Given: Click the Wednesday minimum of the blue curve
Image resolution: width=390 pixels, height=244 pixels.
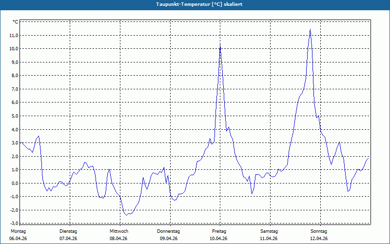Looking at the screenshot, I should coord(126,215).
